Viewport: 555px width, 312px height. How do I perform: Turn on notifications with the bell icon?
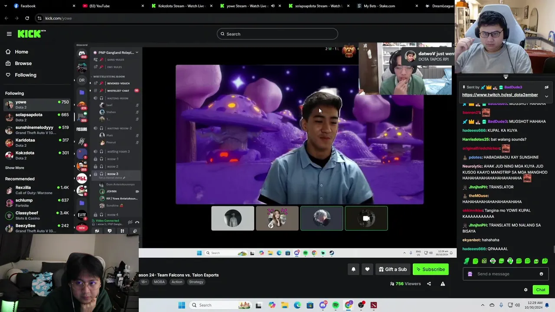(353, 270)
